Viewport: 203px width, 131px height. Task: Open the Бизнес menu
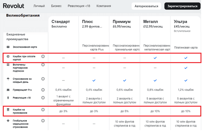56,6
